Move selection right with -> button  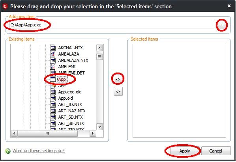[x=118, y=79]
